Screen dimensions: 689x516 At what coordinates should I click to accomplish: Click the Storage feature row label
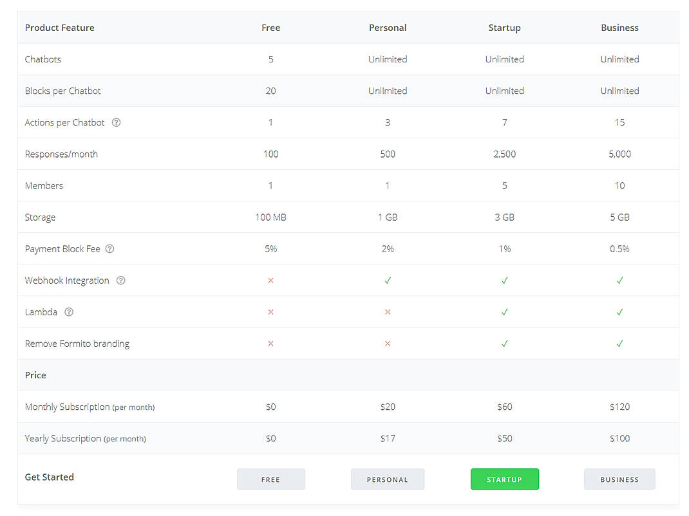click(x=40, y=217)
